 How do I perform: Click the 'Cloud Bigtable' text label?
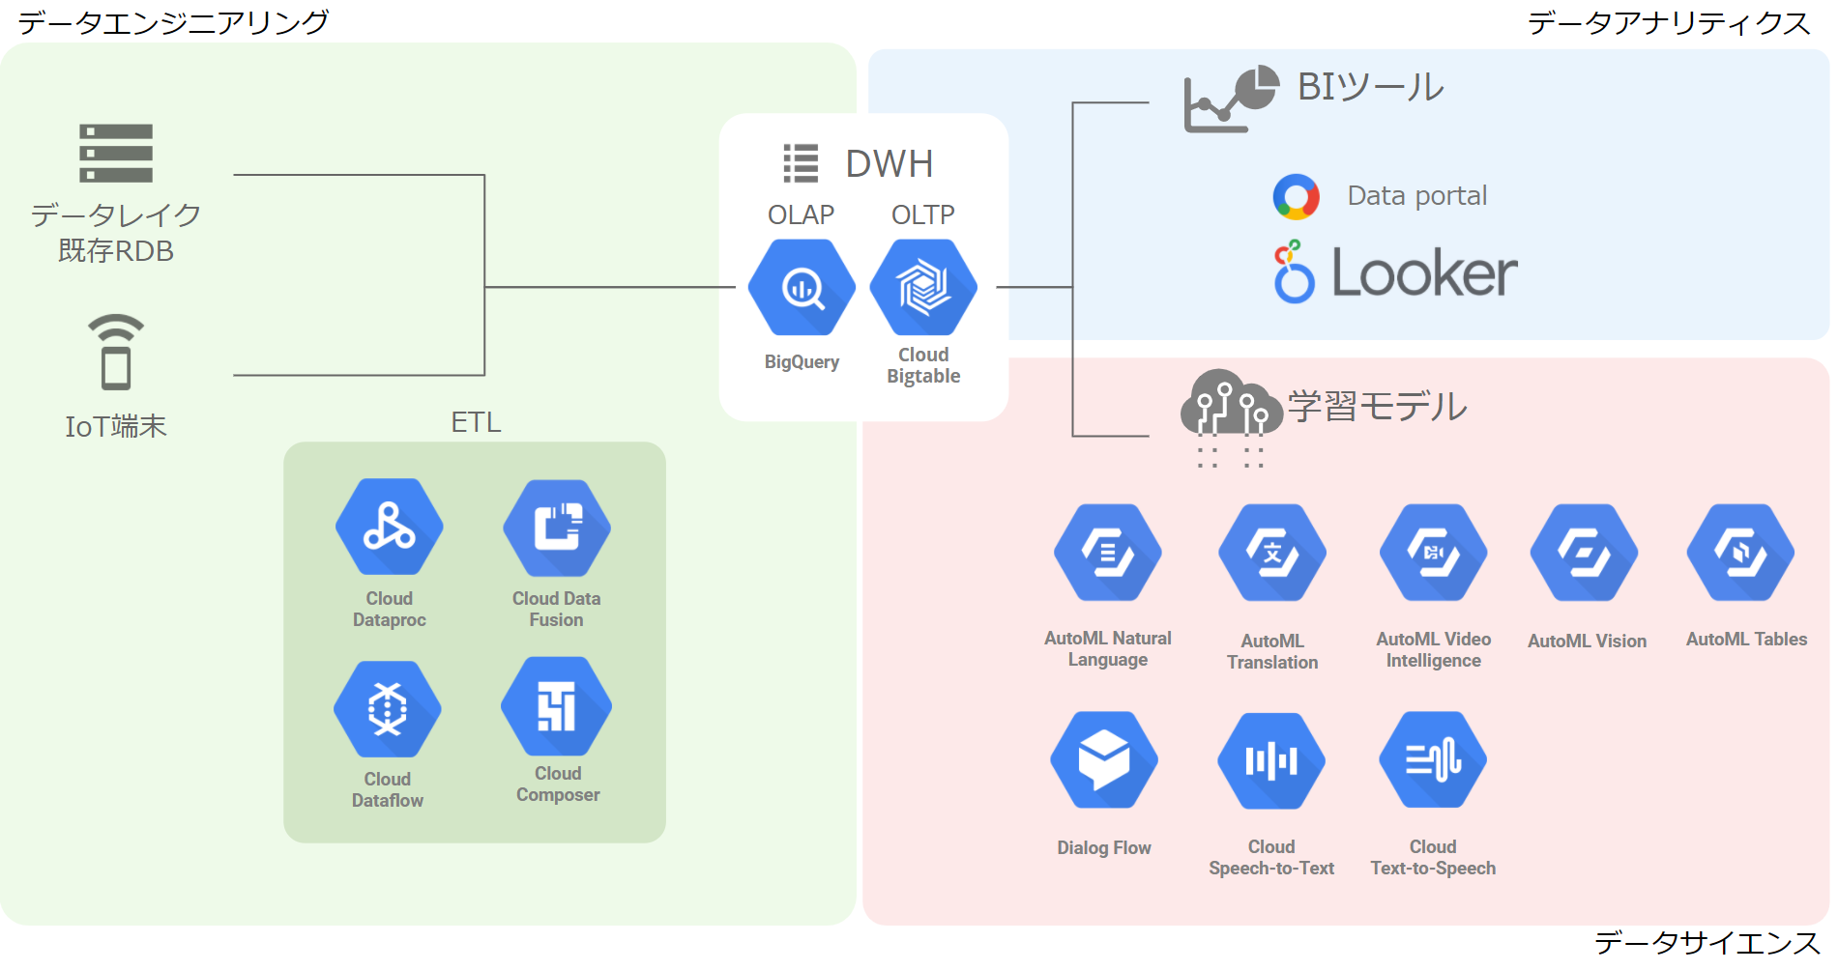point(923,365)
